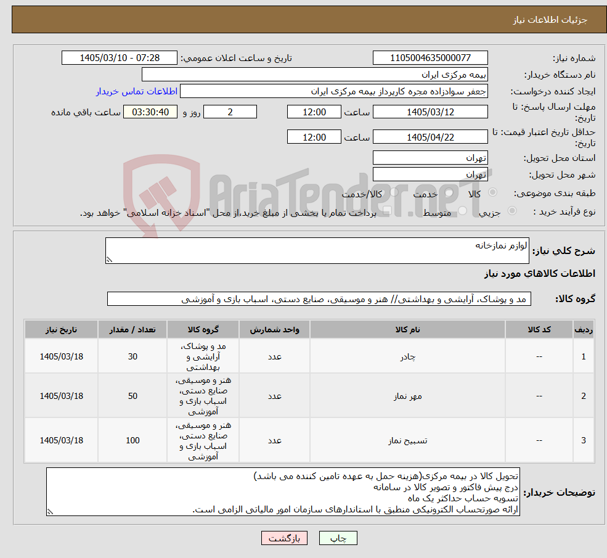Click unit عدد in چادر row
The height and width of the screenshot is (558, 607).
pyautogui.click(x=274, y=356)
